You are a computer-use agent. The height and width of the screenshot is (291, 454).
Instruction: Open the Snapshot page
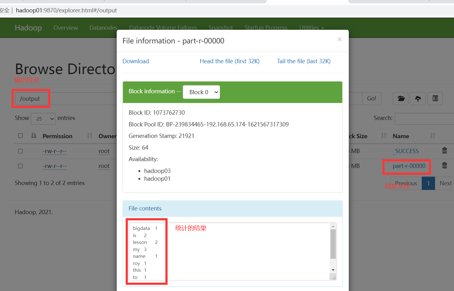tap(221, 28)
